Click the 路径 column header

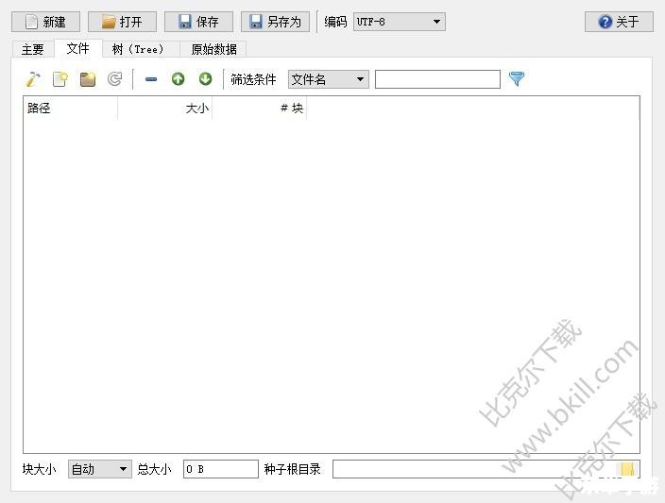71,109
